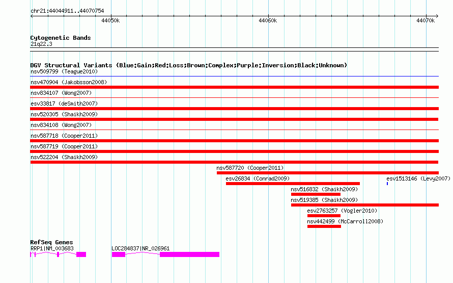Image resolution: width=453 pixels, height=283 pixels.
Task: Click the red bar of nsv519385 (Shaikh2009)
Action: click(x=364, y=205)
